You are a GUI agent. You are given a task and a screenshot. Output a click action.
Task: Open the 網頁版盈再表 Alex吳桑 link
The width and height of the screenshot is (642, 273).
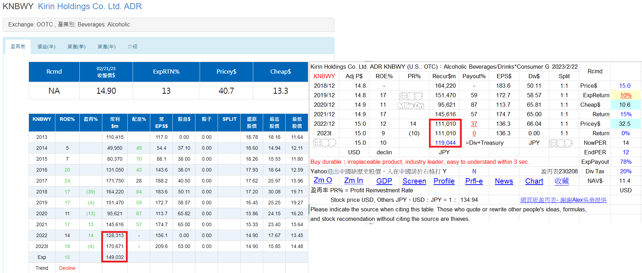tap(563, 200)
